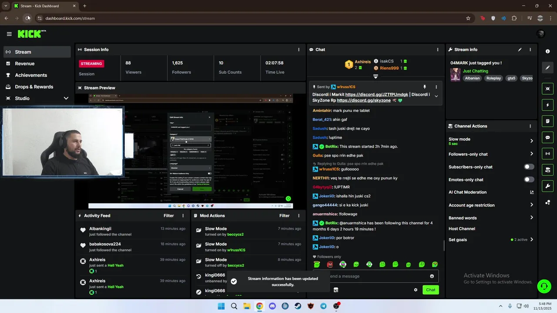This screenshot has width=557, height=313.
Task: Collapse the leaderboard arrow under top gifters
Action: (x=376, y=77)
